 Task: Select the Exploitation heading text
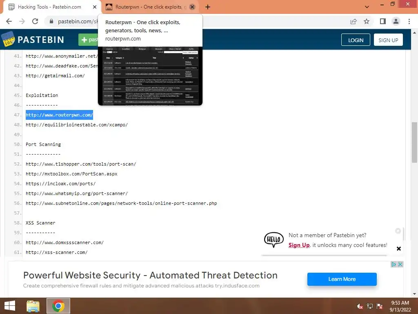[x=42, y=95]
